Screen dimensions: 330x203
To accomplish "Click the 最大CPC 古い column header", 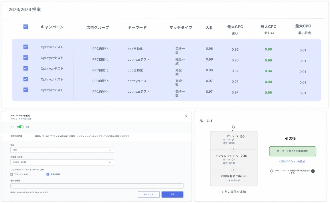I will [235, 30].
